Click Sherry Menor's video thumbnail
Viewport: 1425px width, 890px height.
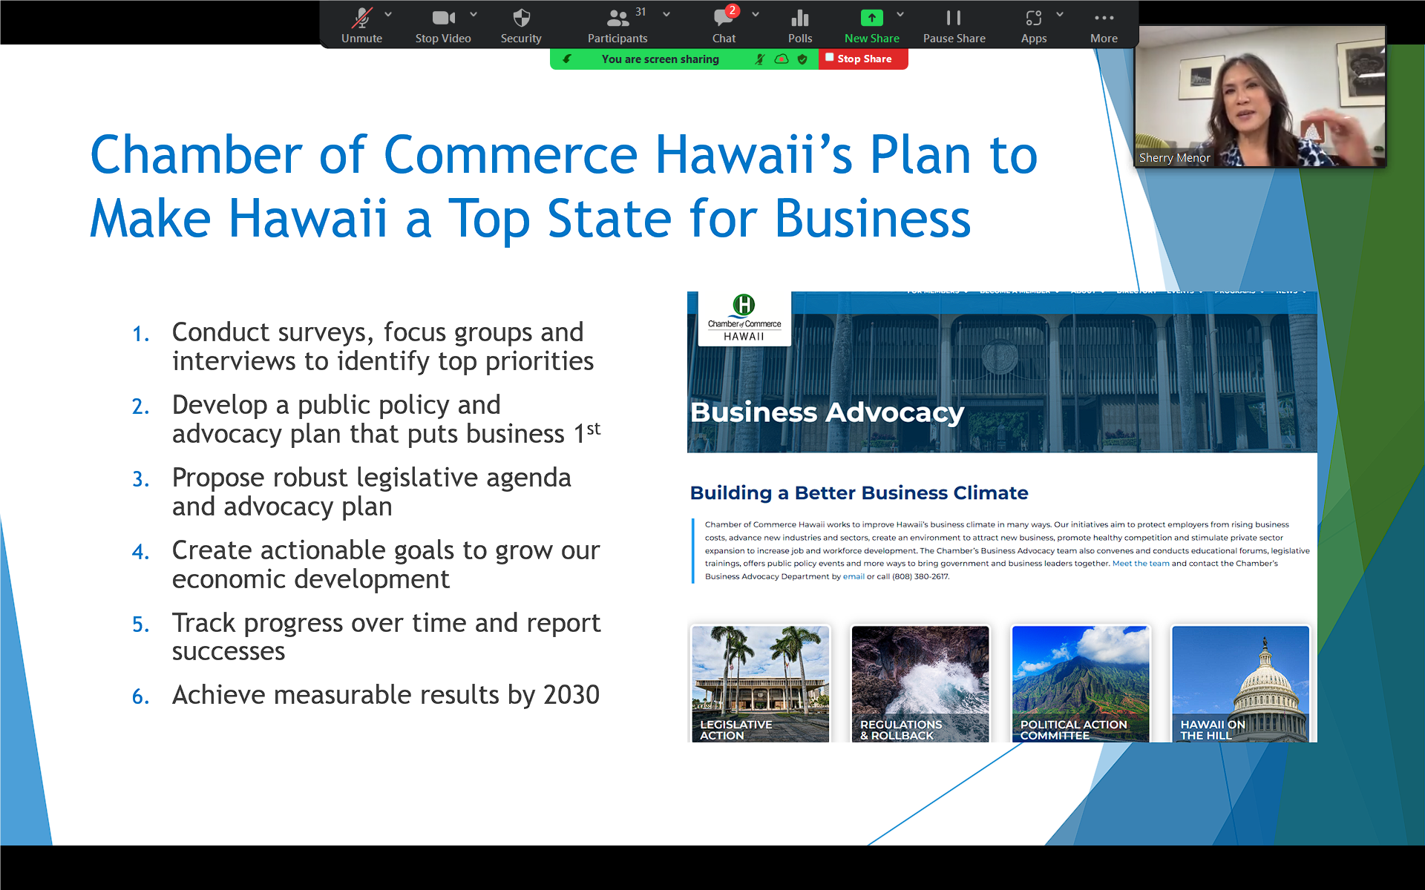point(1259,96)
